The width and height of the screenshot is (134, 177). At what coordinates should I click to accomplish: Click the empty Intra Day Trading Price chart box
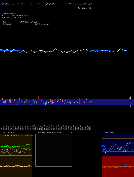(54, 150)
